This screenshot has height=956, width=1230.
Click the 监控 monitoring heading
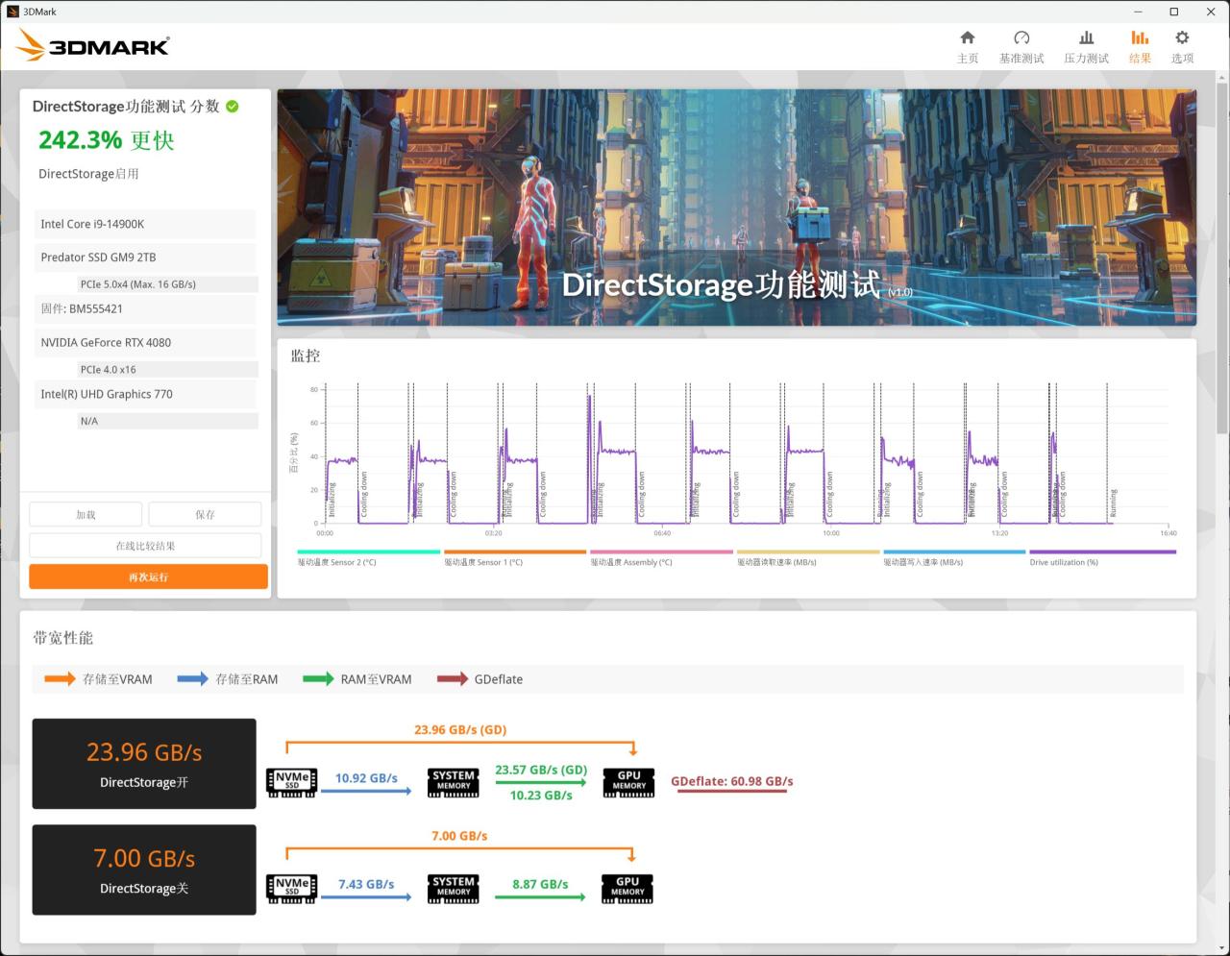(306, 355)
